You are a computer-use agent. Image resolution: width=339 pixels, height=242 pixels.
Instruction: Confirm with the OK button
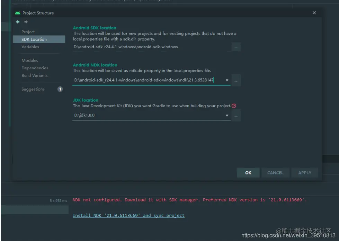248,173
